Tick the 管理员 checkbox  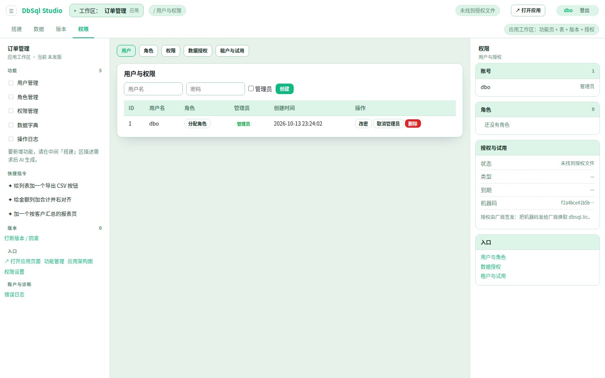click(x=251, y=89)
